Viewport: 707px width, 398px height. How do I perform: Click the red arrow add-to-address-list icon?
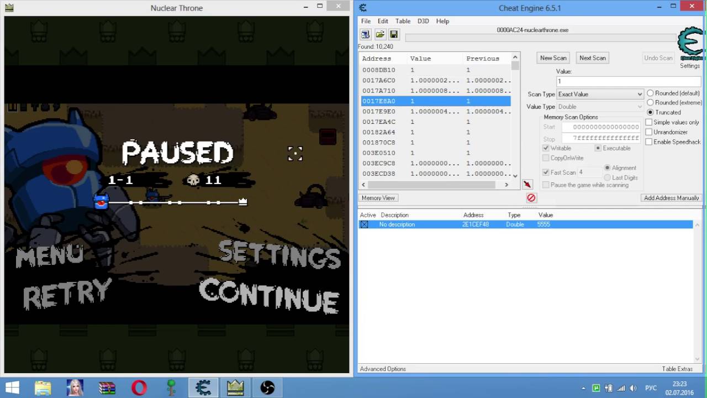click(x=527, y=184)
